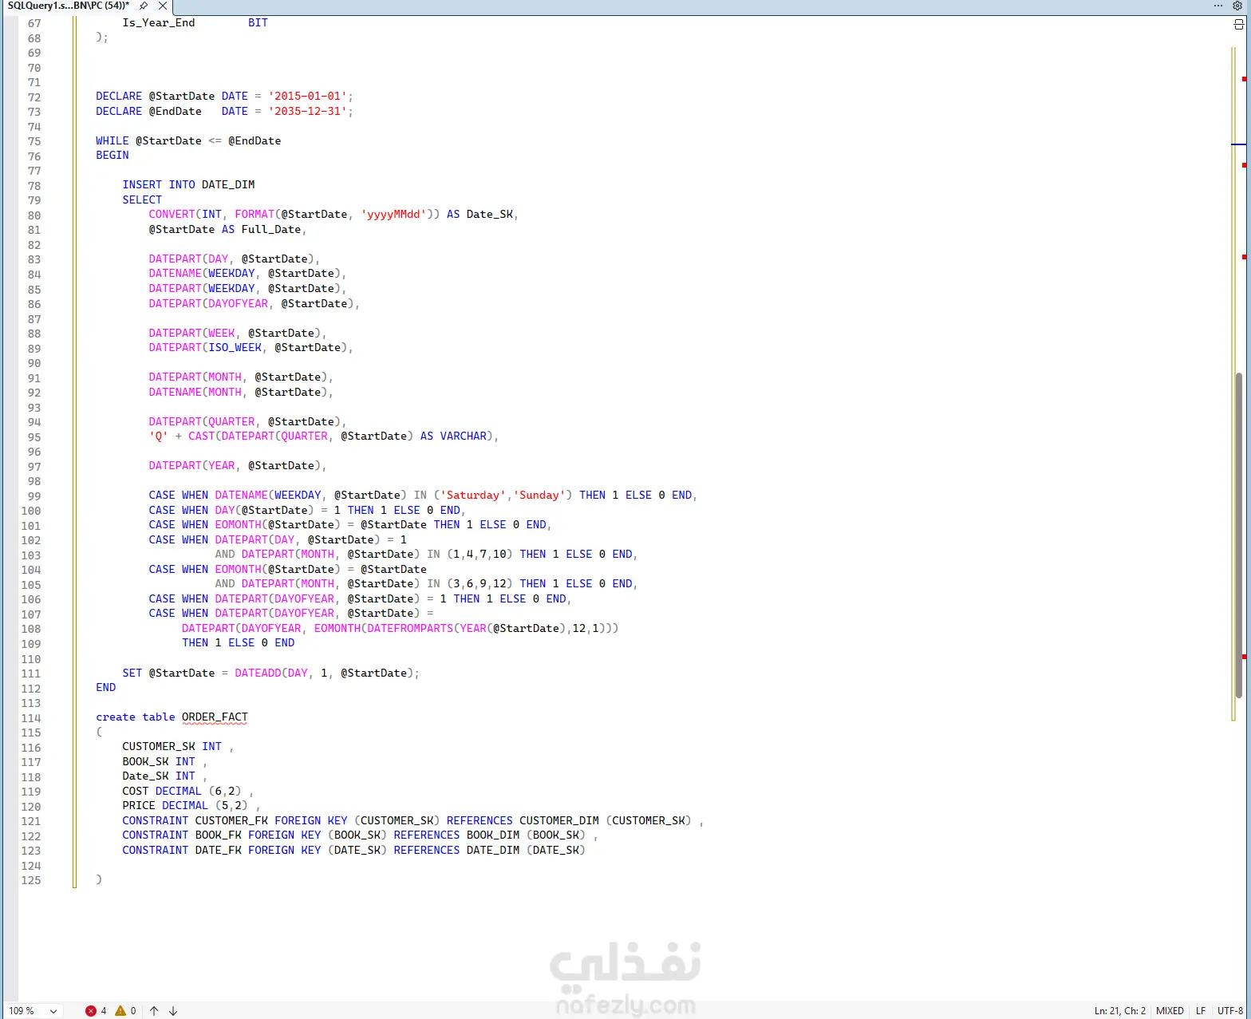Click the 'Sunday' string literal

point(539,495)
